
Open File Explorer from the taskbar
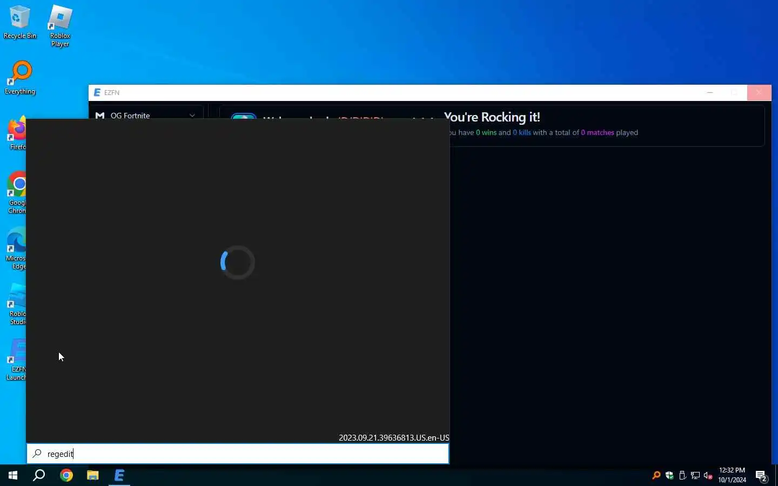[93, 476]
